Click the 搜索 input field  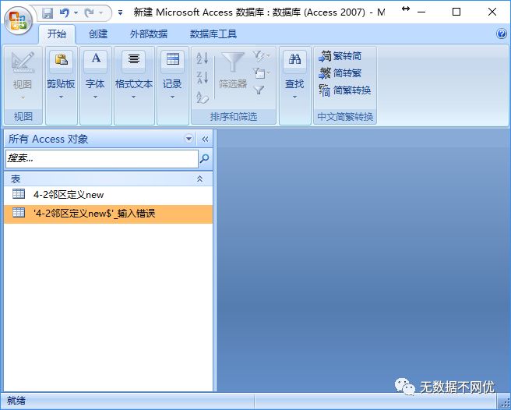tap(102, 159)
